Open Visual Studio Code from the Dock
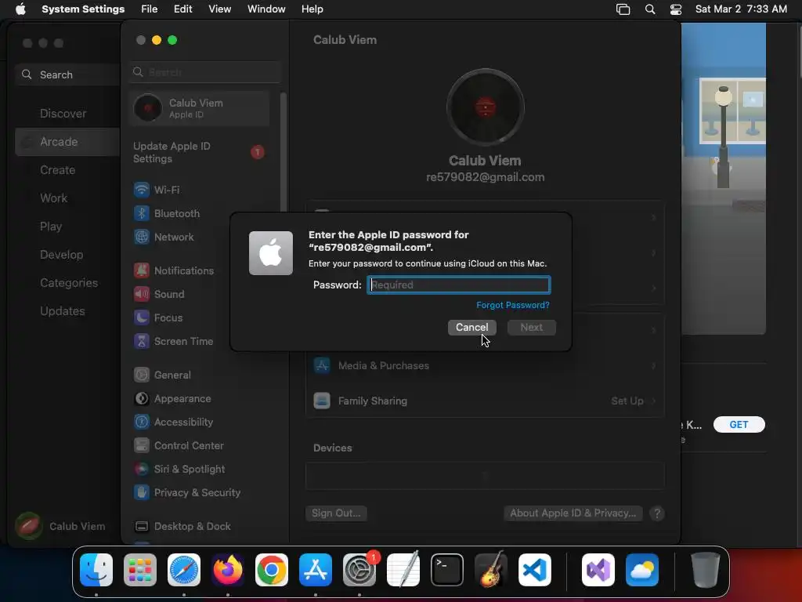Screen dimensions: 802x602 [x=535, y=570]
